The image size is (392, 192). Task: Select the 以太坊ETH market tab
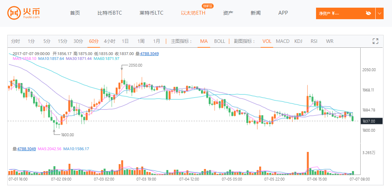pyautogui.click(x=193, y=13)
